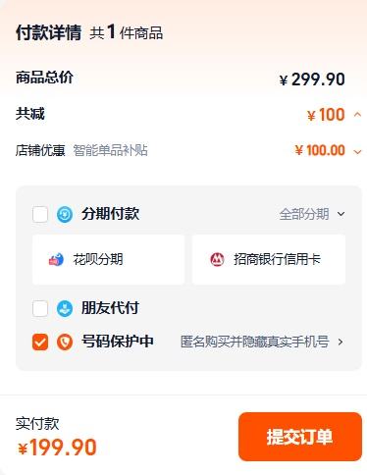The image size is (367, 475).
Task: Enable the 分期付款 checkbox
Action: click(40, 214)
